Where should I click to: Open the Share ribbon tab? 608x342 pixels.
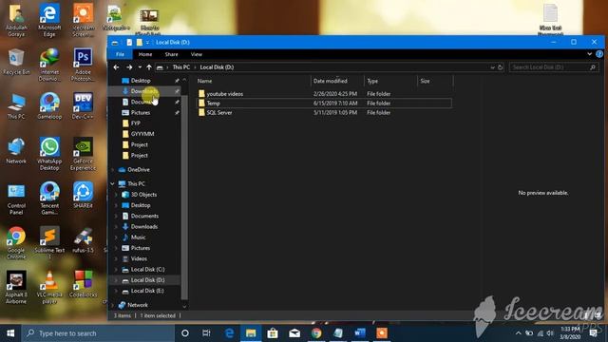pyautogui.click(x=171, y=54)
